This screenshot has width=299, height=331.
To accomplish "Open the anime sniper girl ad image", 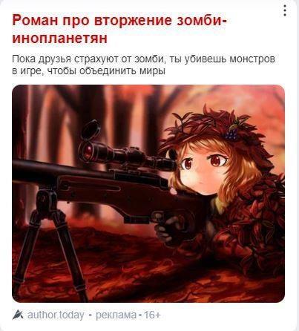I will pos(148,194).
